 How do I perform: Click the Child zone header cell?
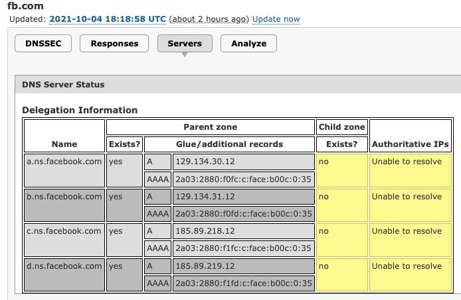pyautogui.click(x=342, y=127)
